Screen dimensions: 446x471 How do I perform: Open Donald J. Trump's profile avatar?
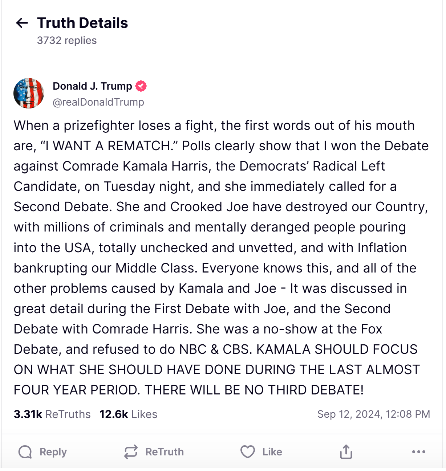click(29, 93)
